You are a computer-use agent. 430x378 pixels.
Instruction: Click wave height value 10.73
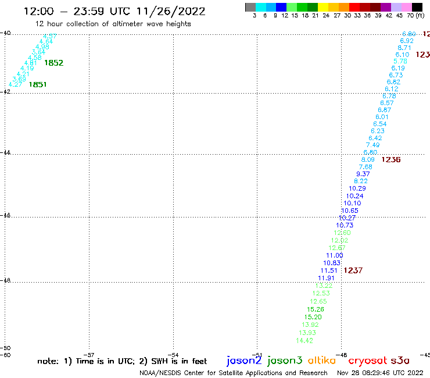click(x=345, y=226)
